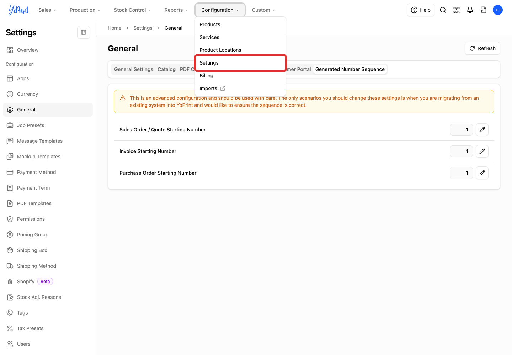The height and width of the screenshot is (355, 512).
Task: Click the General gear icon in sidebar
Action: pos(10,110)
